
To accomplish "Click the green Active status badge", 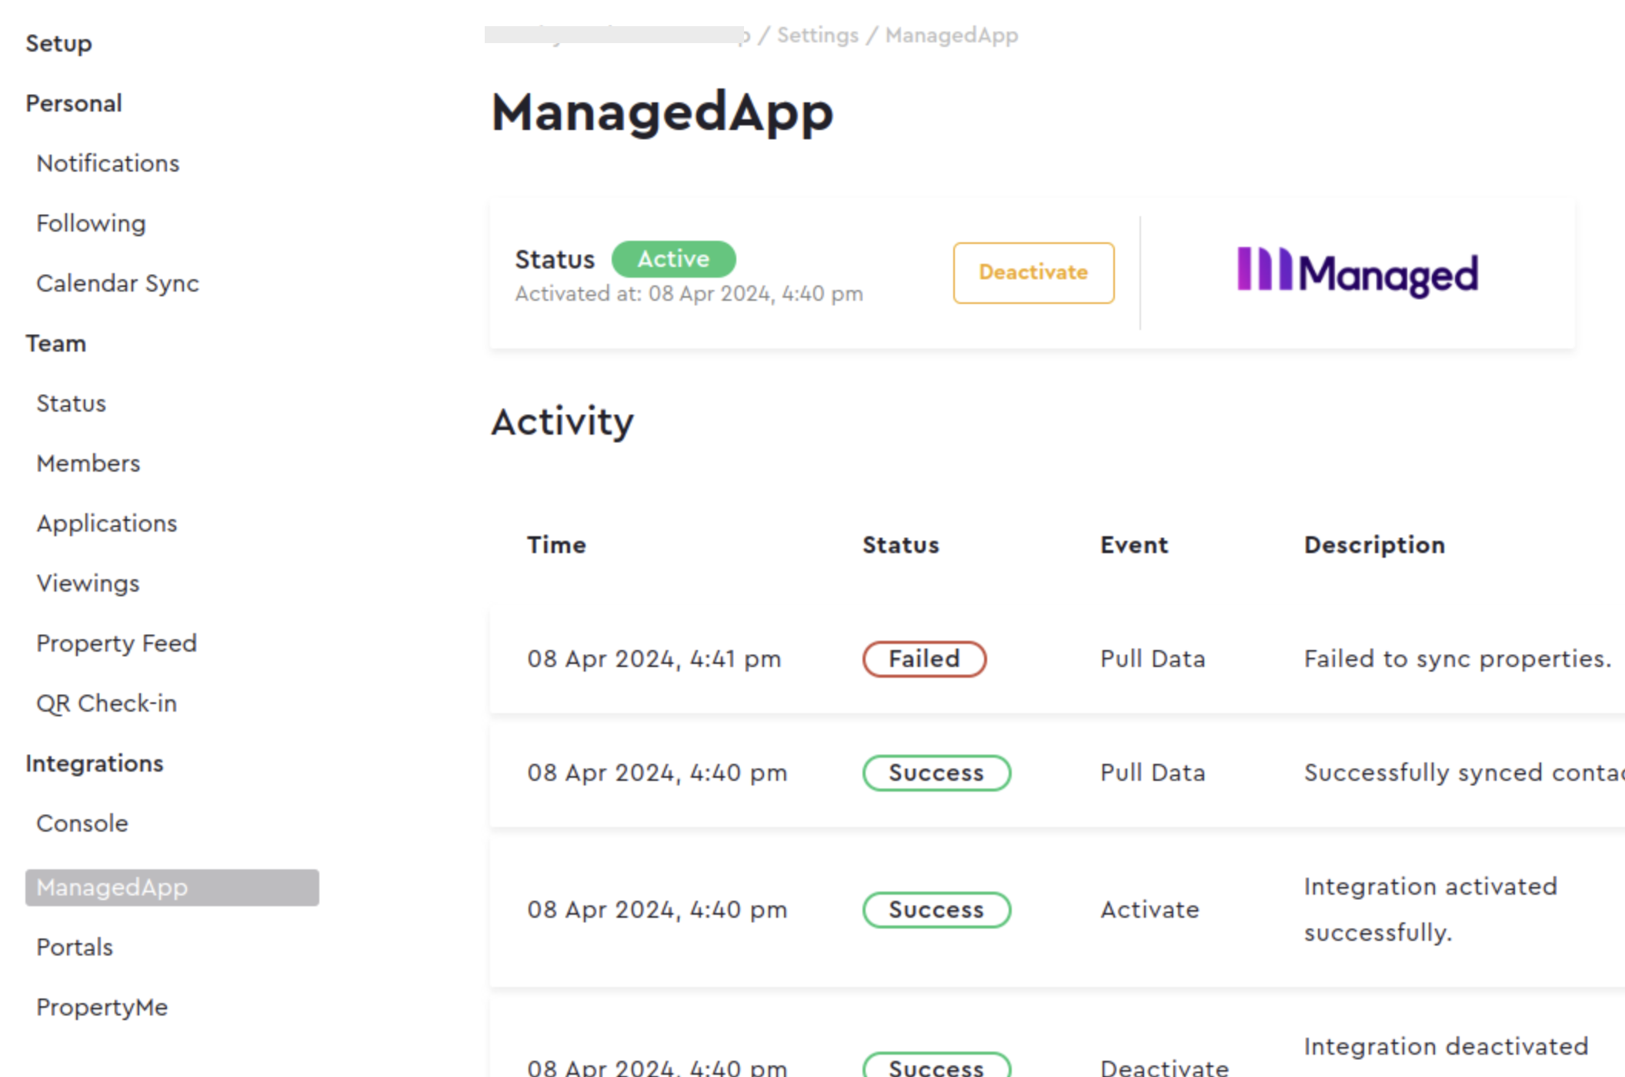I will click(673, 258).
